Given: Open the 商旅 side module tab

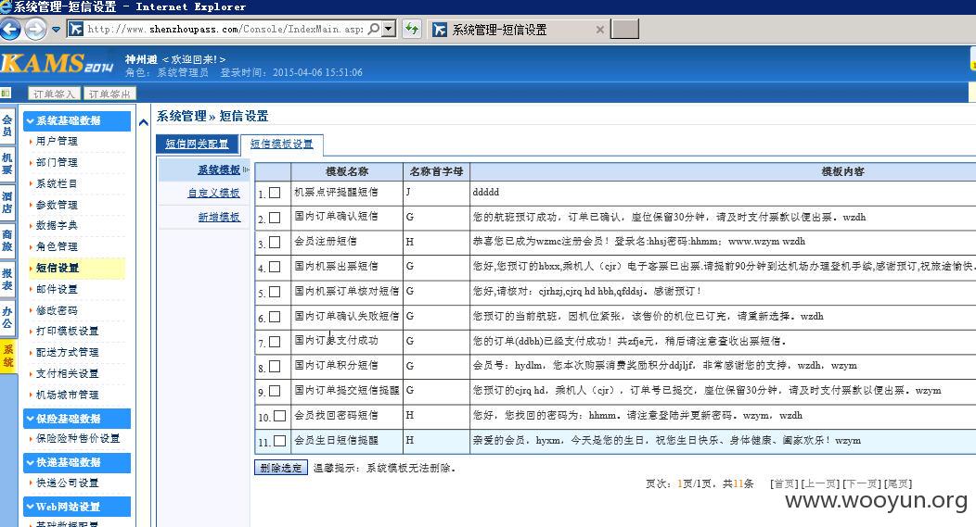Looking at the screenshot, I should (x=7, y=241).
